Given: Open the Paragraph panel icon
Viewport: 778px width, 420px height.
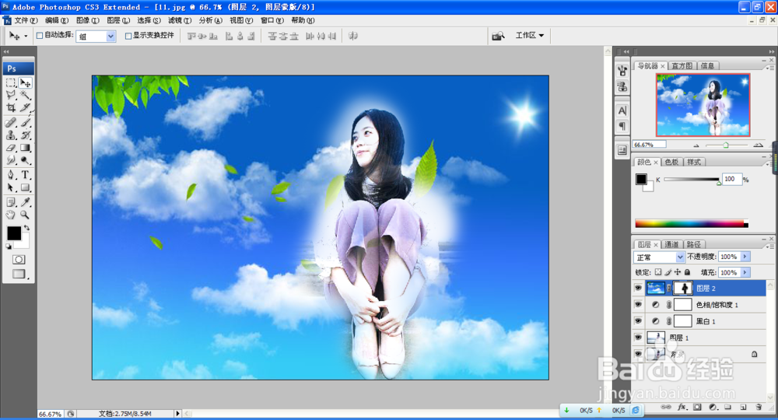Looking at the screenshot, I should tap(622, 127).
